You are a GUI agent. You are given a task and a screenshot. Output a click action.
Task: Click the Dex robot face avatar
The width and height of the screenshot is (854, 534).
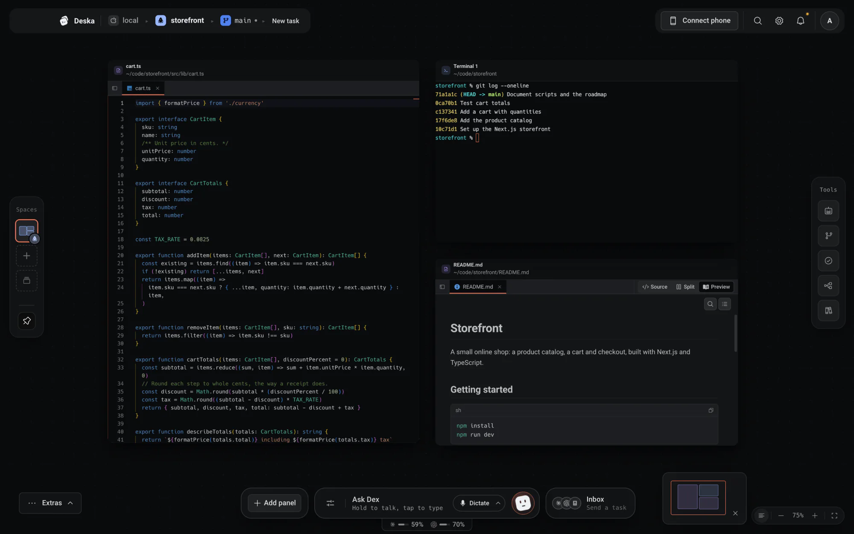coord(523,503)
